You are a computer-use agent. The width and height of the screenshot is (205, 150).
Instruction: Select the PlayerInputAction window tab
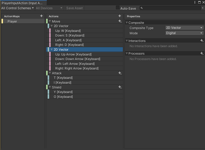pos(23,3)
